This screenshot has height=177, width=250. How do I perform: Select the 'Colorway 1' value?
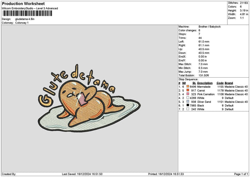tap(22, 23)
